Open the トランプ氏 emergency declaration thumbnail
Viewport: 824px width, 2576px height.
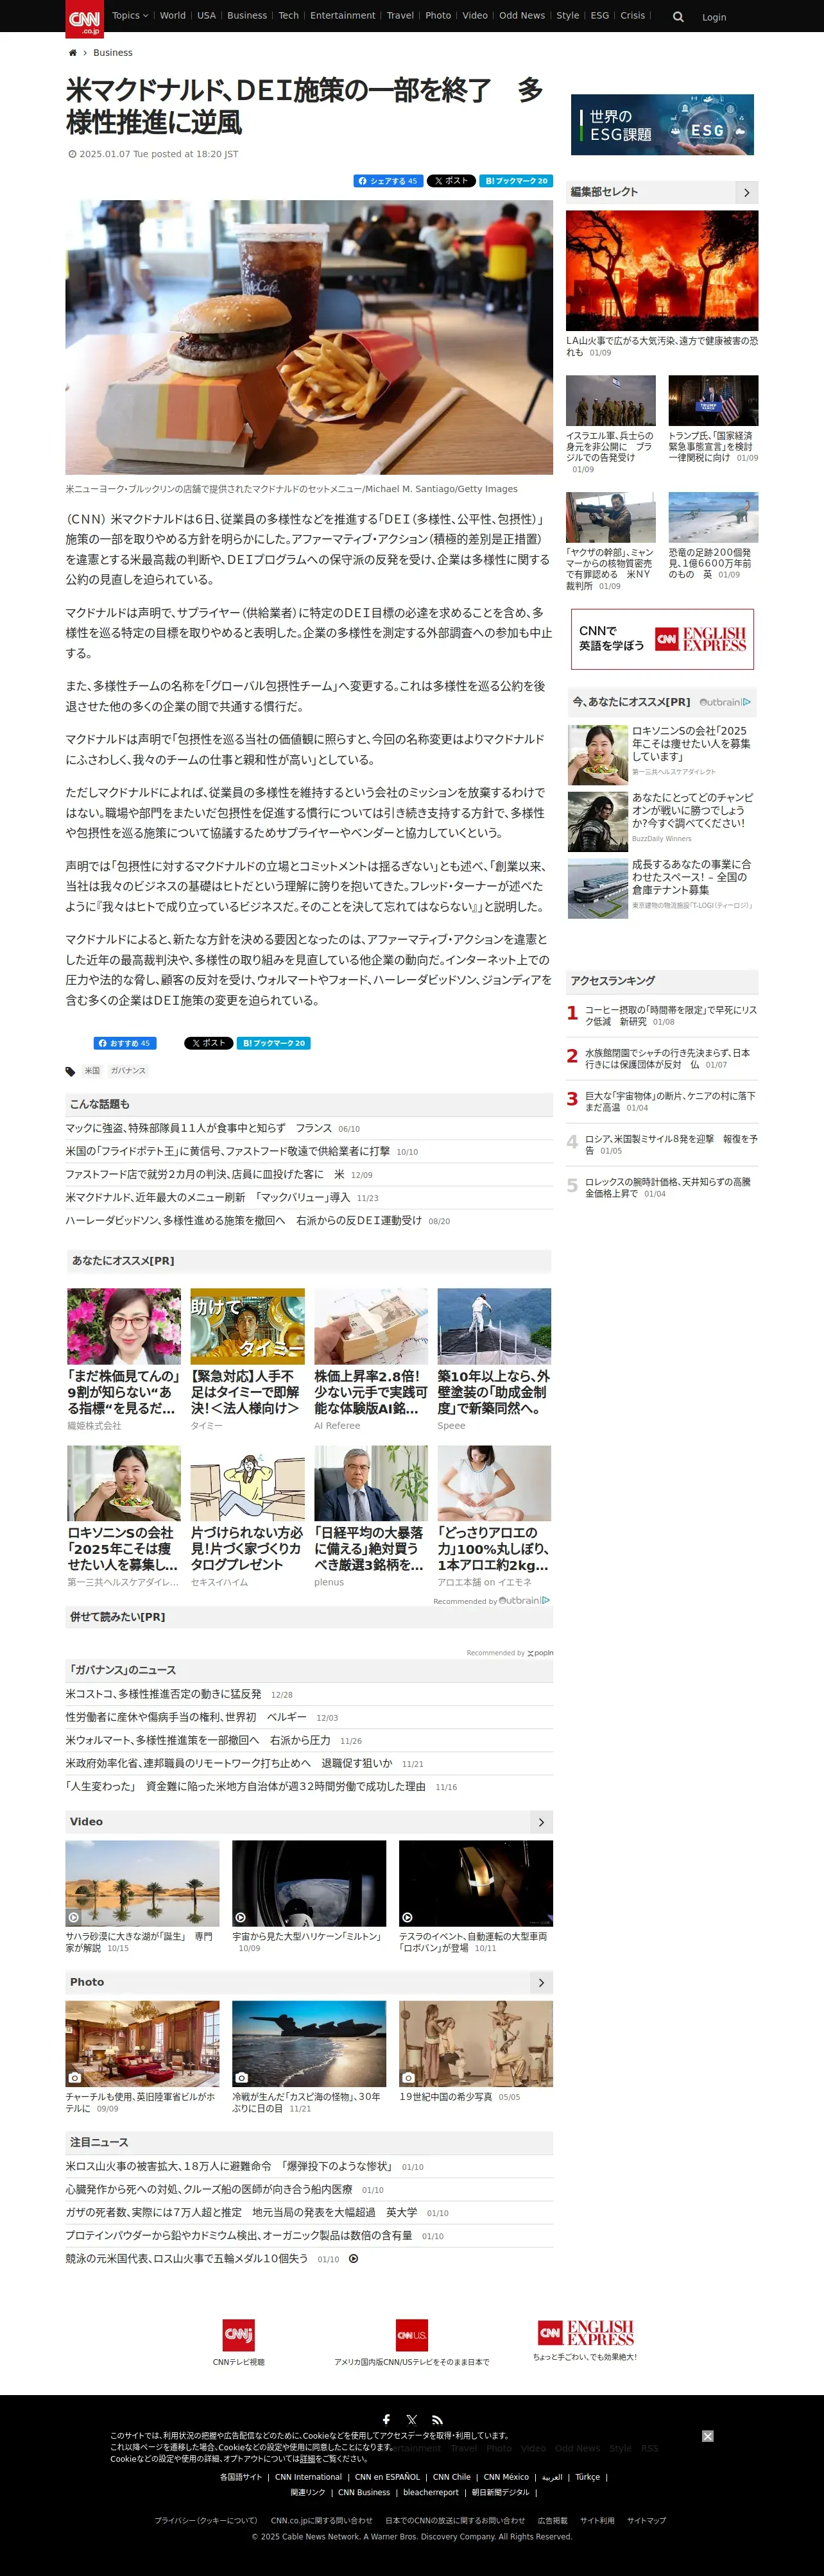(x=713, y=401)
